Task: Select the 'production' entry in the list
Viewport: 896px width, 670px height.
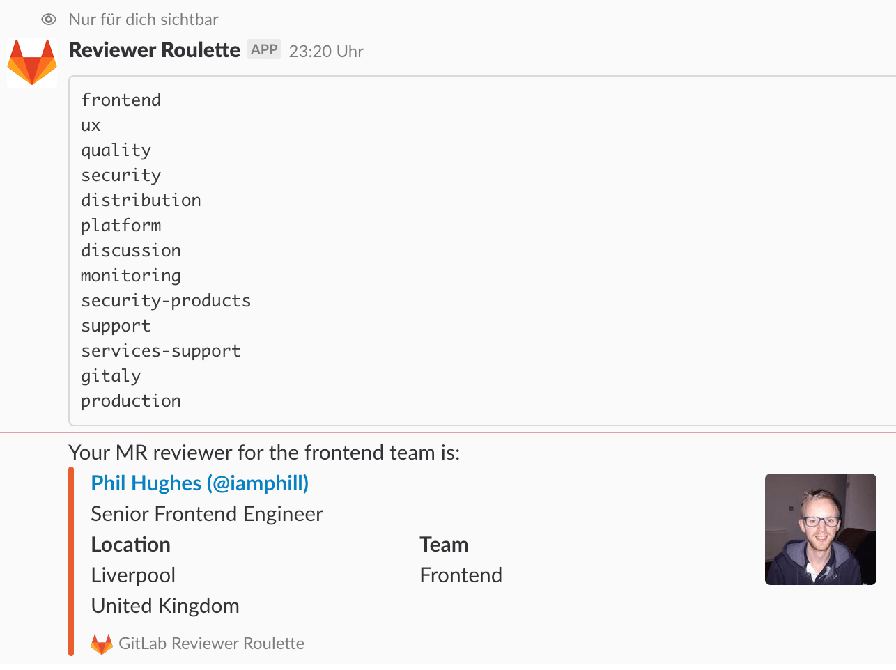Action: 130,400
